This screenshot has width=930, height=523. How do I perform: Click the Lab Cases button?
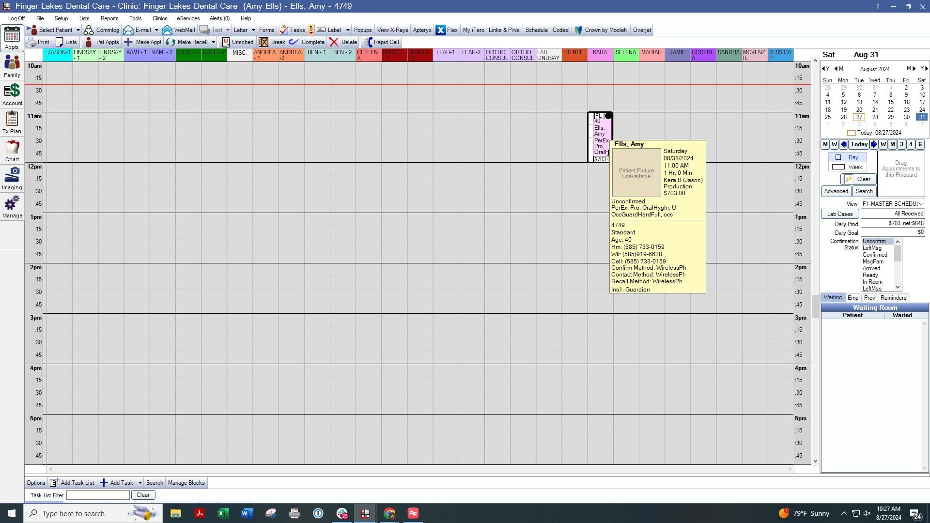[x=840, y=214]
